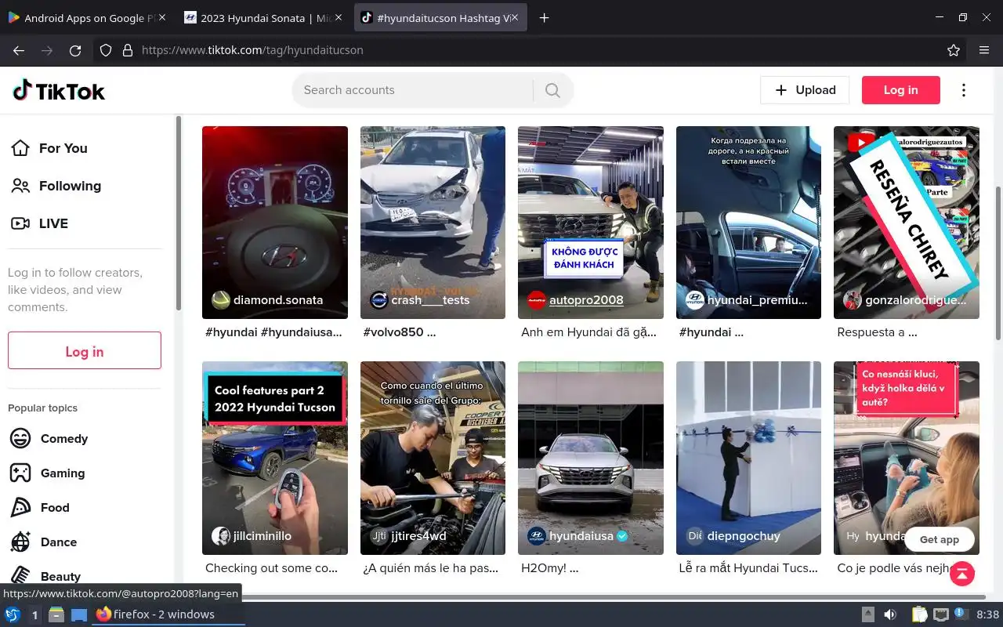This screenshot has width=1003, height=627.
Task: Open the Gaming topic link
Action: [x=63, y=473]
